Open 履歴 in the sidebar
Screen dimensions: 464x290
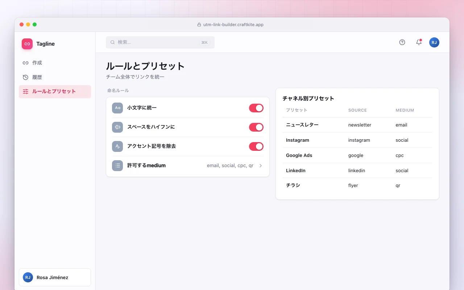[55, 77]
